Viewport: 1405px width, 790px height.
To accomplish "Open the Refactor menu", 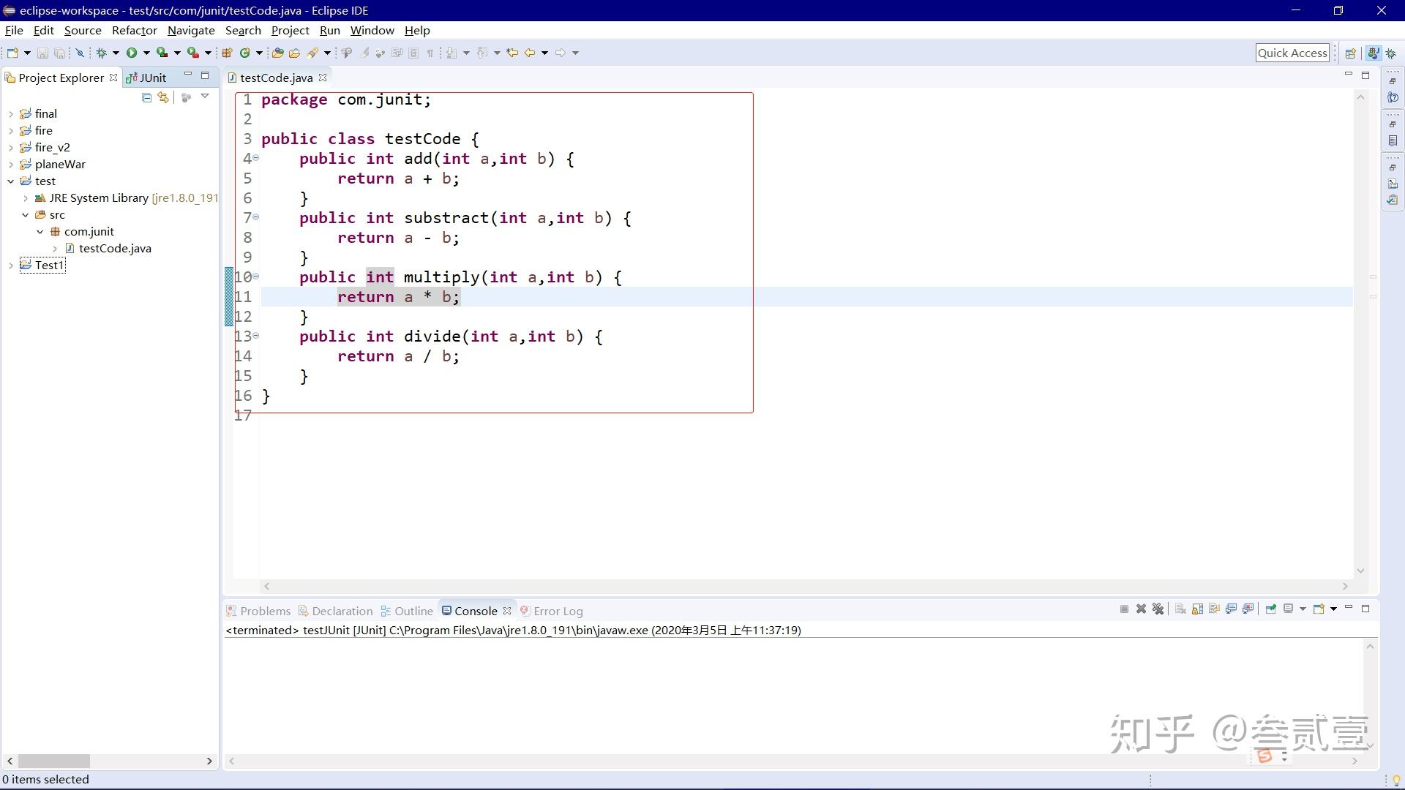I will click(x=135, y=31).
